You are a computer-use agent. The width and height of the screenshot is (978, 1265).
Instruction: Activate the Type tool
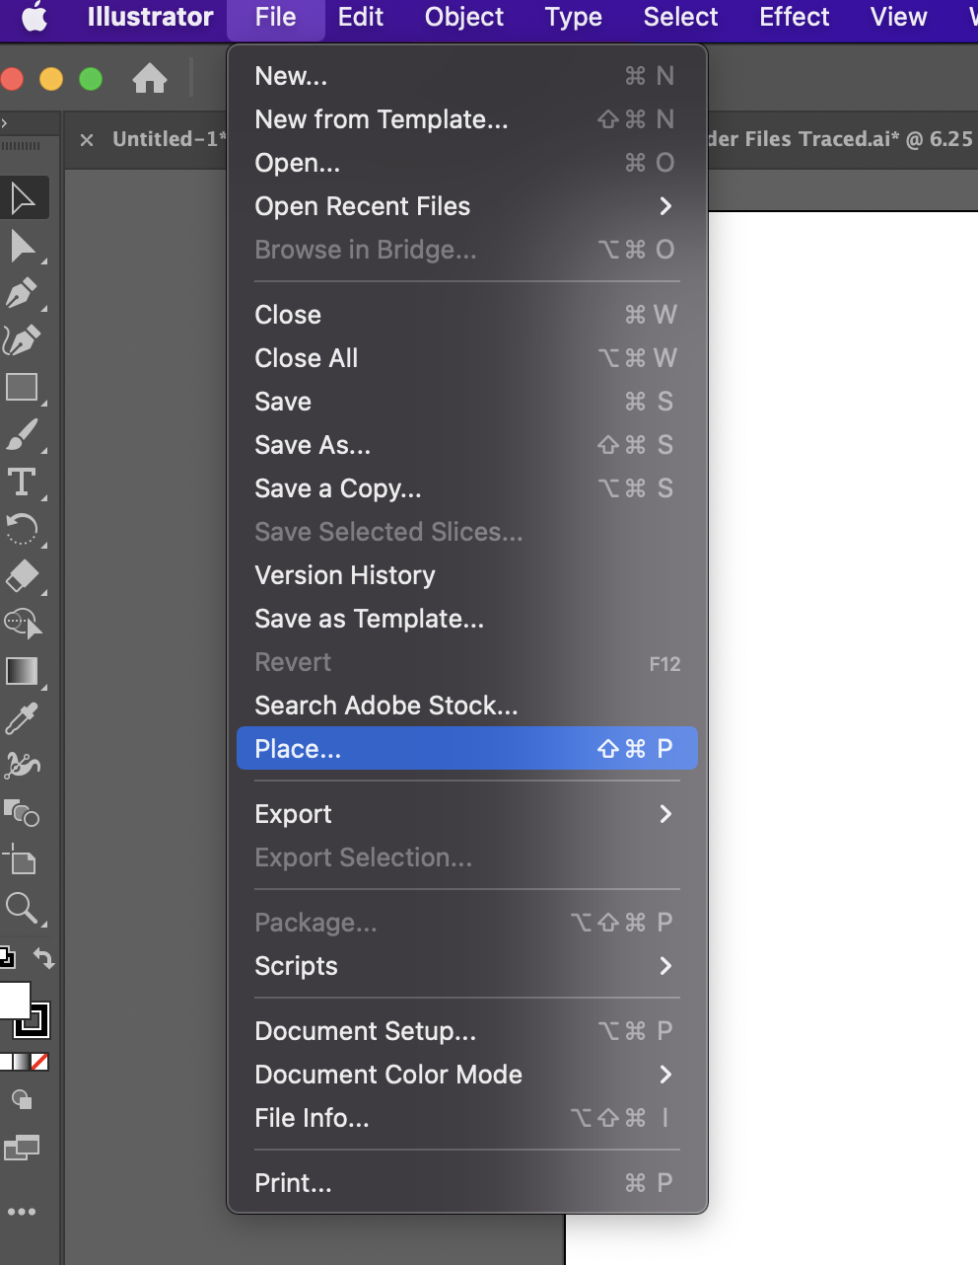point(22,483)
